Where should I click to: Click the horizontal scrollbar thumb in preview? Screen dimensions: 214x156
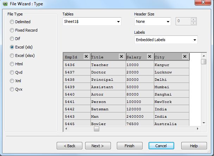pyautogui.click(x=96, y=129)
